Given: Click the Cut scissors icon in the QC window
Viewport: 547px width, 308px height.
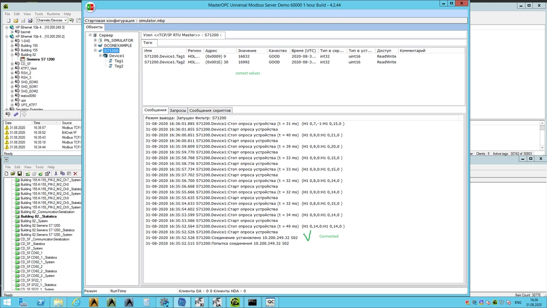Looking at the screenshot, I should click(55, 174).
